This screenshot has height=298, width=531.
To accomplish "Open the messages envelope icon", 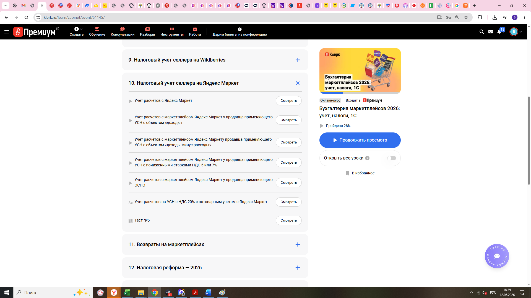I will click(490, 32).
